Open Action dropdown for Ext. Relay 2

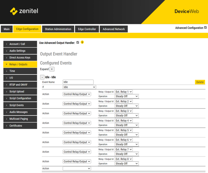click(77, 104)
